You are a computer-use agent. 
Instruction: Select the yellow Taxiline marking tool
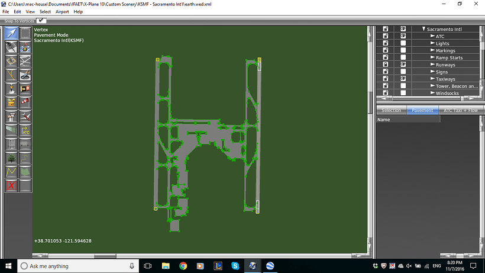click(x=11, y=75)
